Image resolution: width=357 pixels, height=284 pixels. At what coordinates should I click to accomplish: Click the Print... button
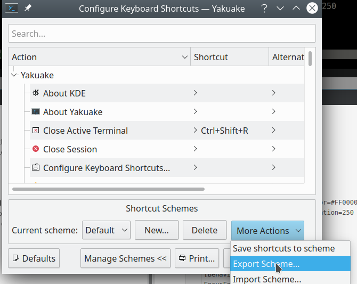[197, 258]
